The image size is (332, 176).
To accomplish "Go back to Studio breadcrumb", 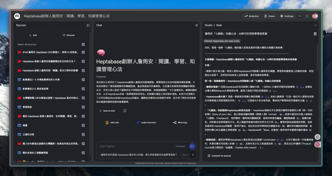I will click(x=208, y=25).
